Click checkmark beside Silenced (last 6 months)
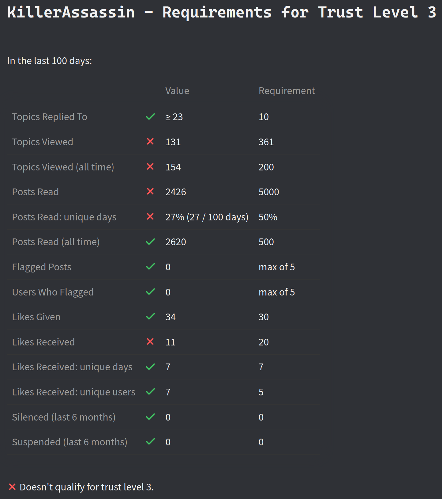 [x=150, y=417]
